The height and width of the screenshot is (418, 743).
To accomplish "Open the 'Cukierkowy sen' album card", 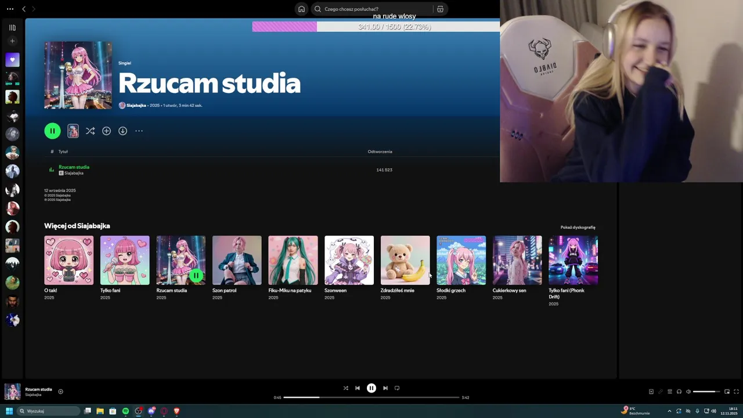I will click(517, 267).
